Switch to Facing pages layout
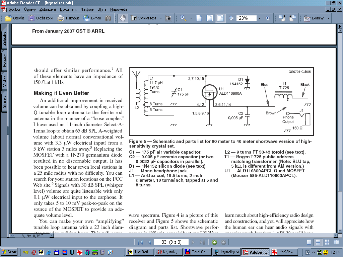Viewport: 343px width, 257px height. pos(336,242)
